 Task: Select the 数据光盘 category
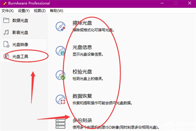24,20
